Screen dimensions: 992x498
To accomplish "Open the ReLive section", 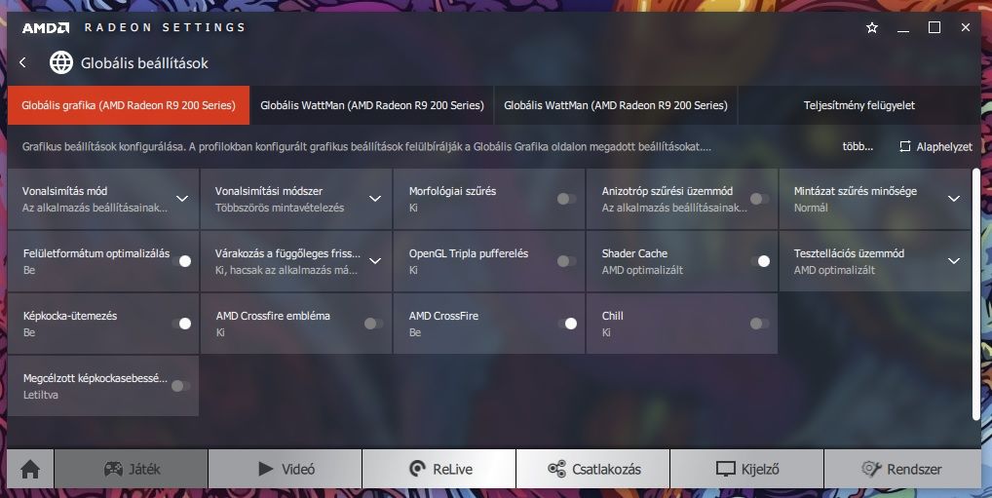I will pos(439,469).
